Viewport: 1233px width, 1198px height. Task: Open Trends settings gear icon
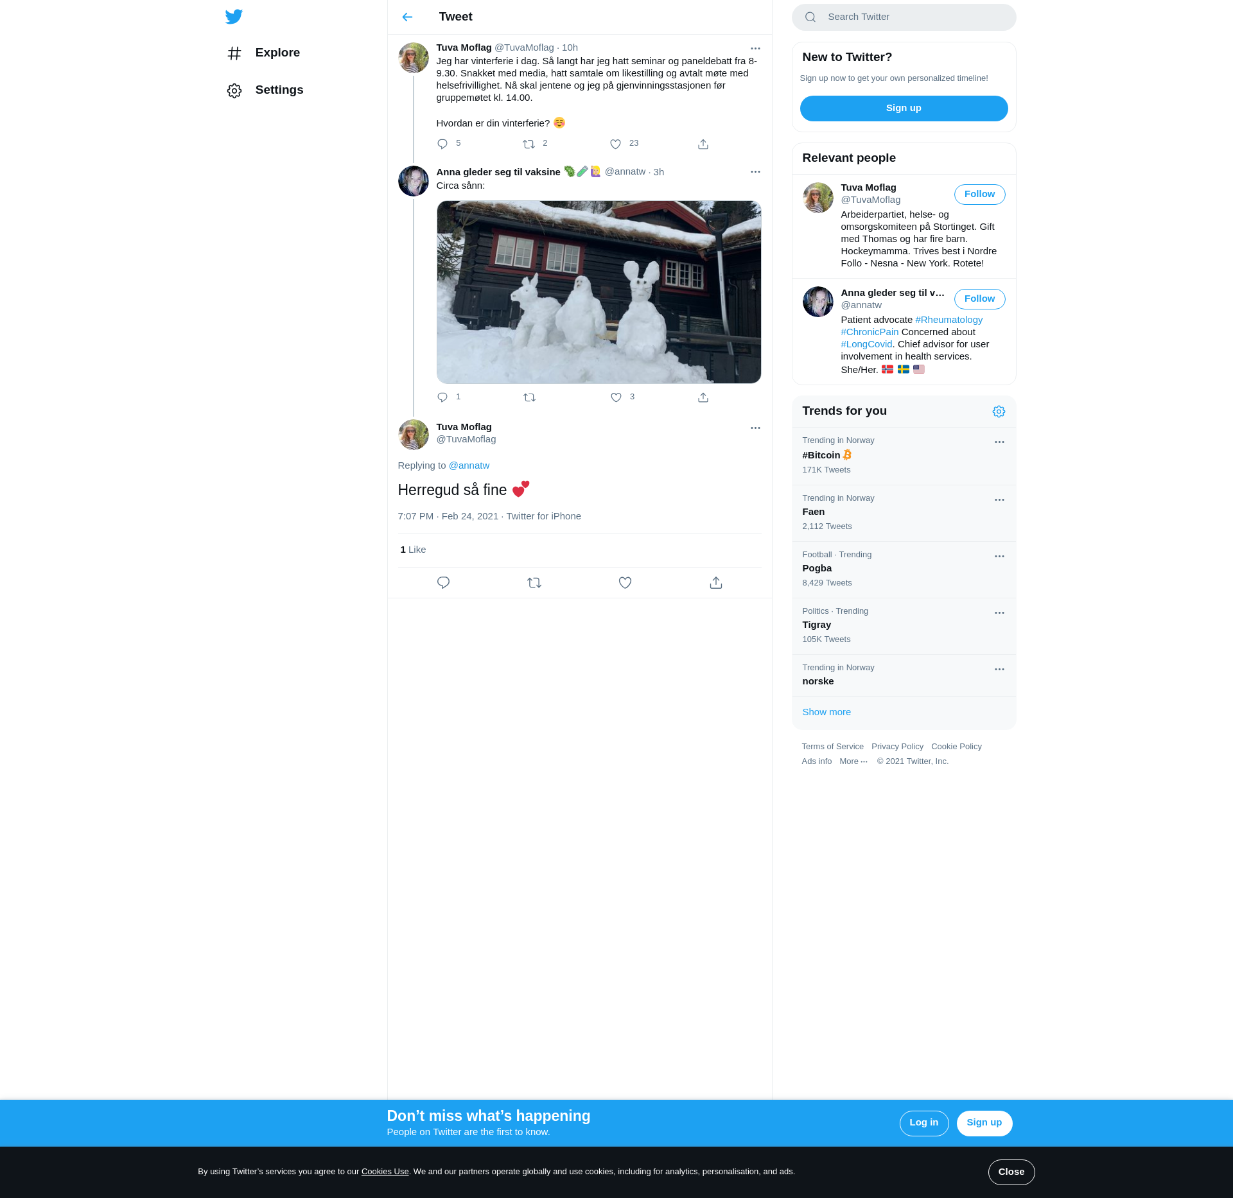click(999, 412)
